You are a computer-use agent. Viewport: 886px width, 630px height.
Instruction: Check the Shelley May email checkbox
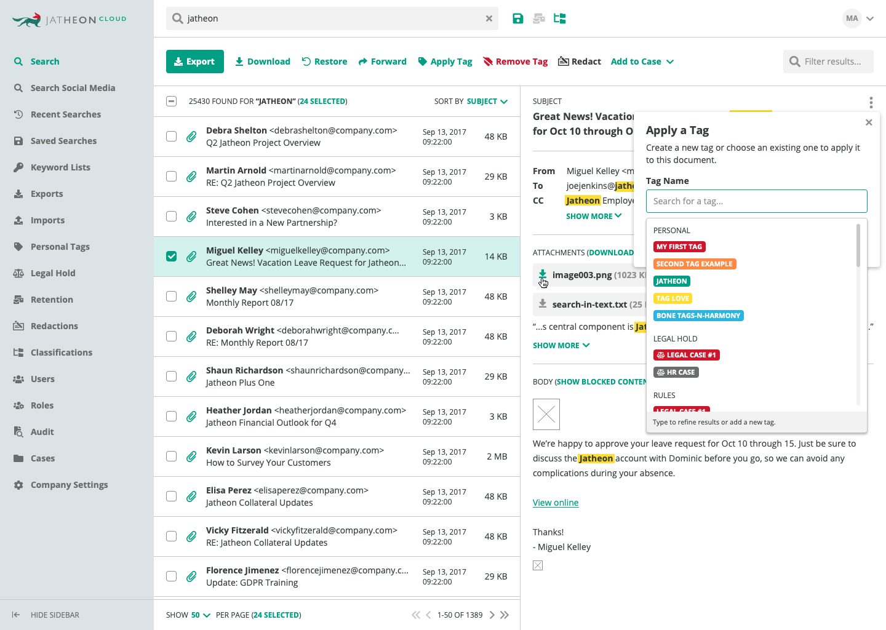pyautogui.click(x=172, y=297)
